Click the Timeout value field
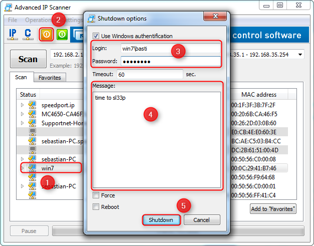The width and height of the screenshot is (314, 246). 150,74
